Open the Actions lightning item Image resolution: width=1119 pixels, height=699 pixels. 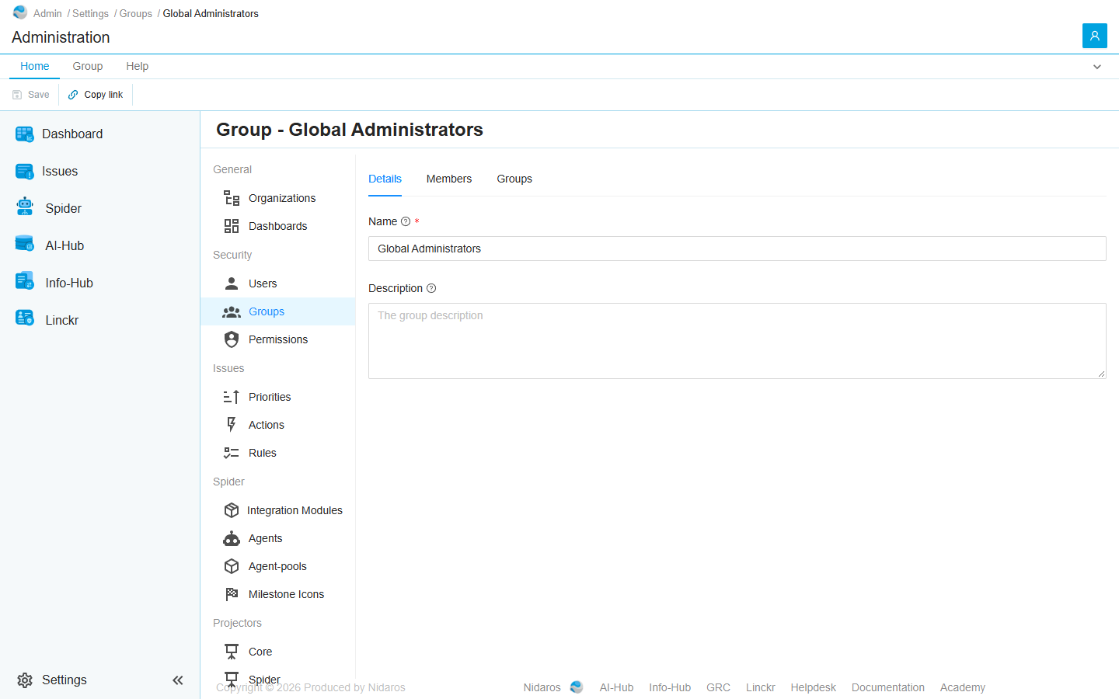click(278, 425)
